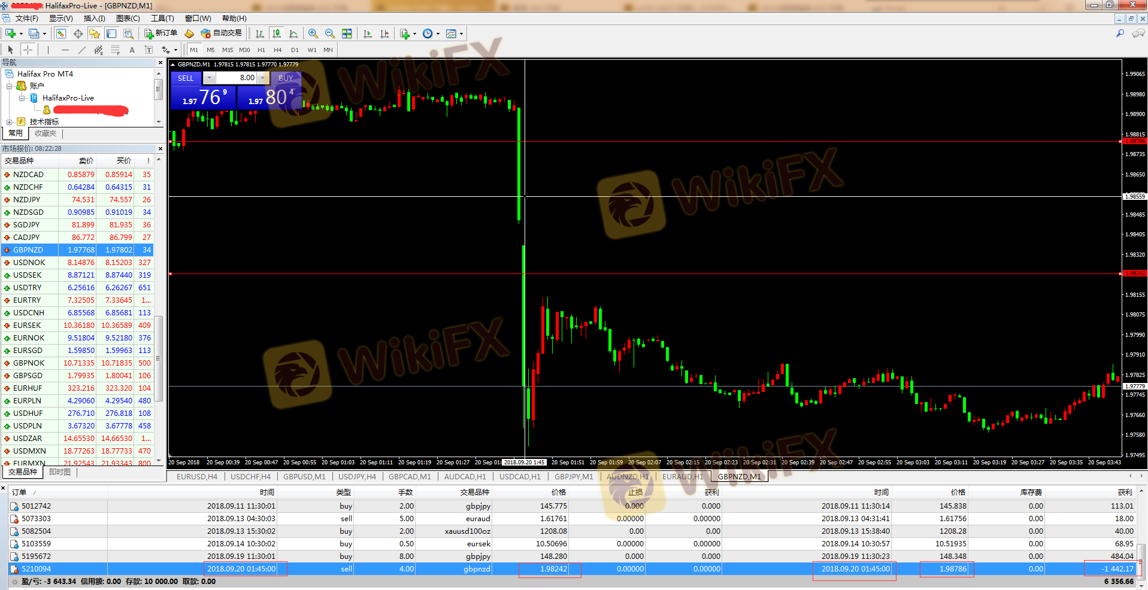
Task: Toggle candlestick chart display mode
Action: coord(276,34)
